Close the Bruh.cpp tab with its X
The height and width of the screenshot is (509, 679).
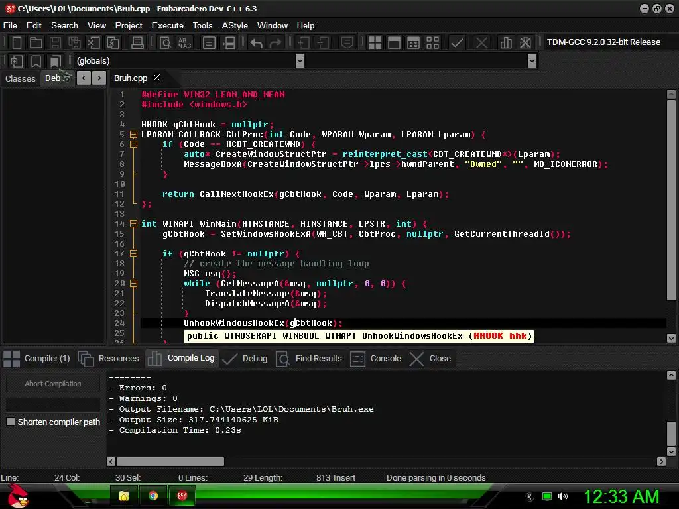coord(156,77)
